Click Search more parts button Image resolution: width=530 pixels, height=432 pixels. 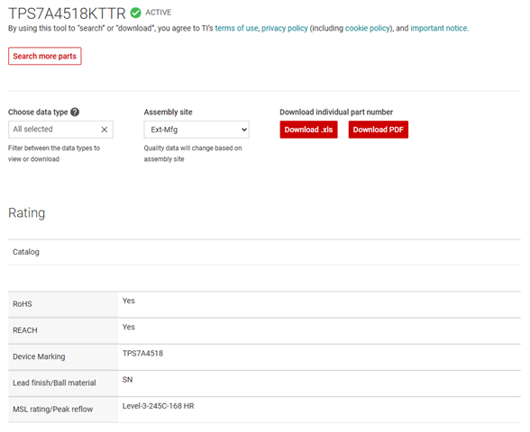45,56
